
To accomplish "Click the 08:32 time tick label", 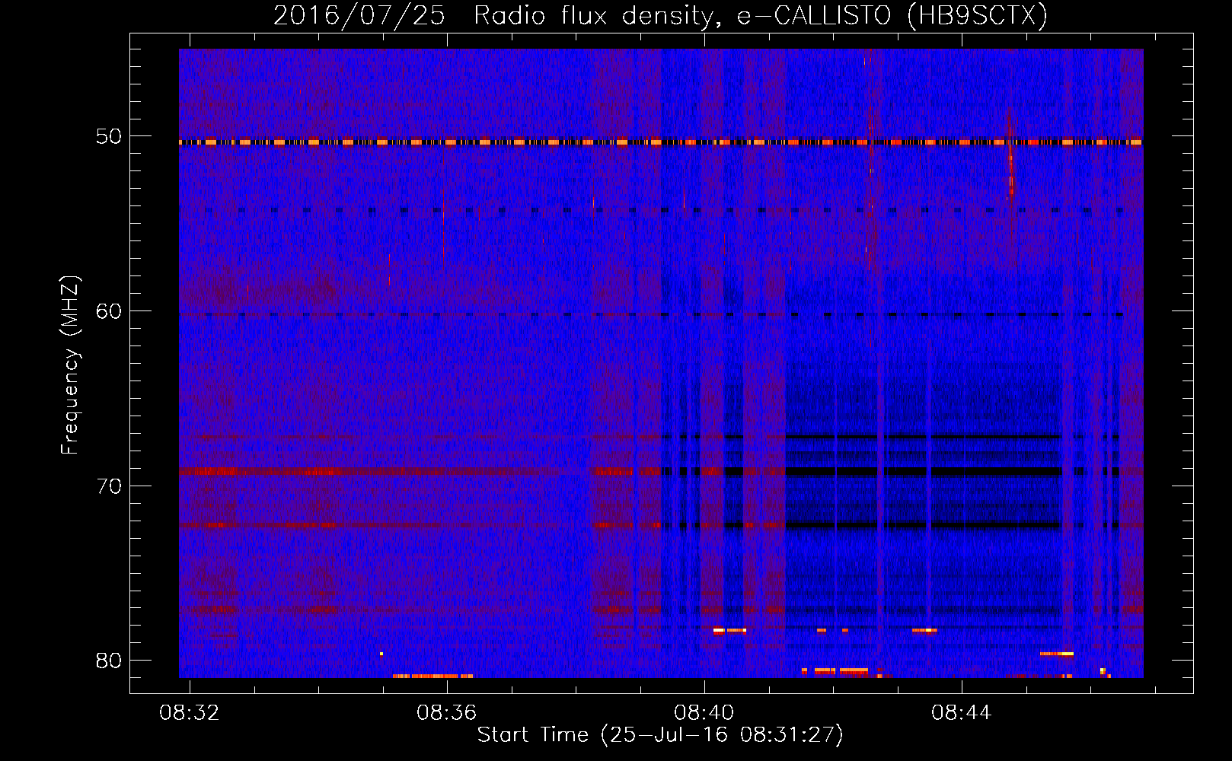I will (189, 712).
